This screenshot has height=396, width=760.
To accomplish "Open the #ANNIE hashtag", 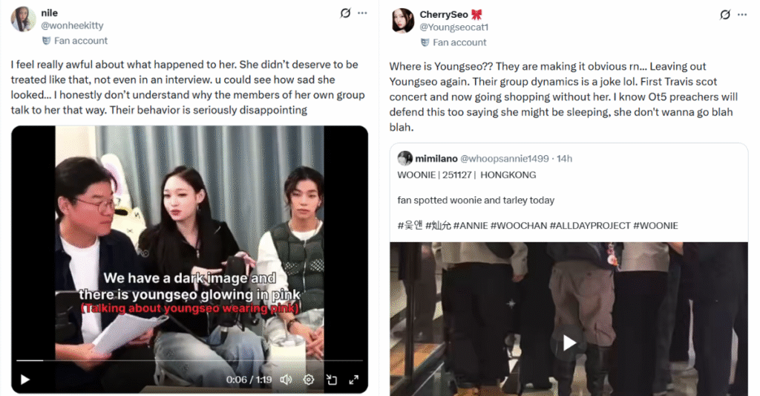I will tap(471, 226).
